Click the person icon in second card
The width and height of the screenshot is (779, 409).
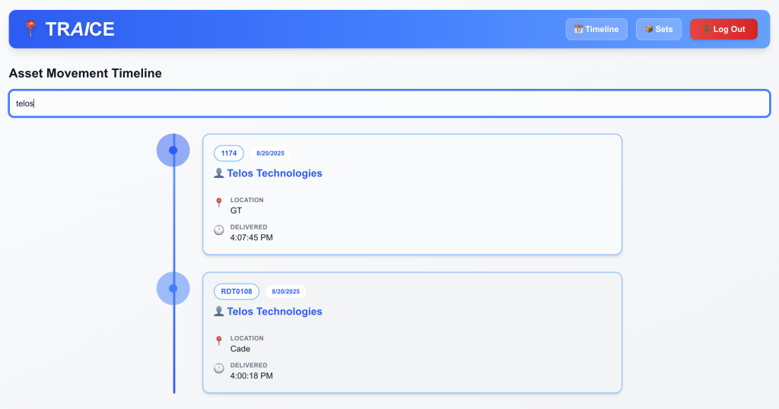pos(219,312)
